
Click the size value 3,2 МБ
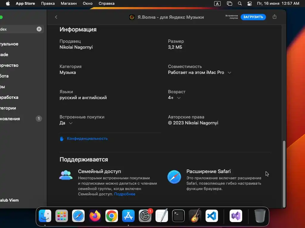(175, 47)
